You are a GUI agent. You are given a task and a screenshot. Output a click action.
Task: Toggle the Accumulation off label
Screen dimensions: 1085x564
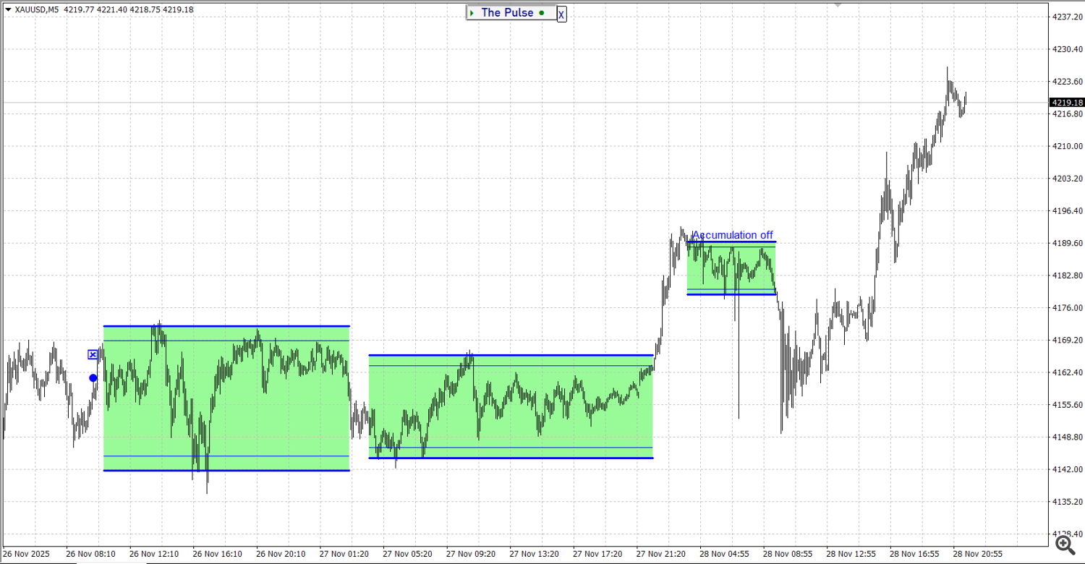click(732, 235)
